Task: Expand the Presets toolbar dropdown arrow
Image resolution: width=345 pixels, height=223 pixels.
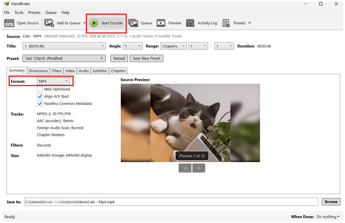Action: click(x=250, y=23)
